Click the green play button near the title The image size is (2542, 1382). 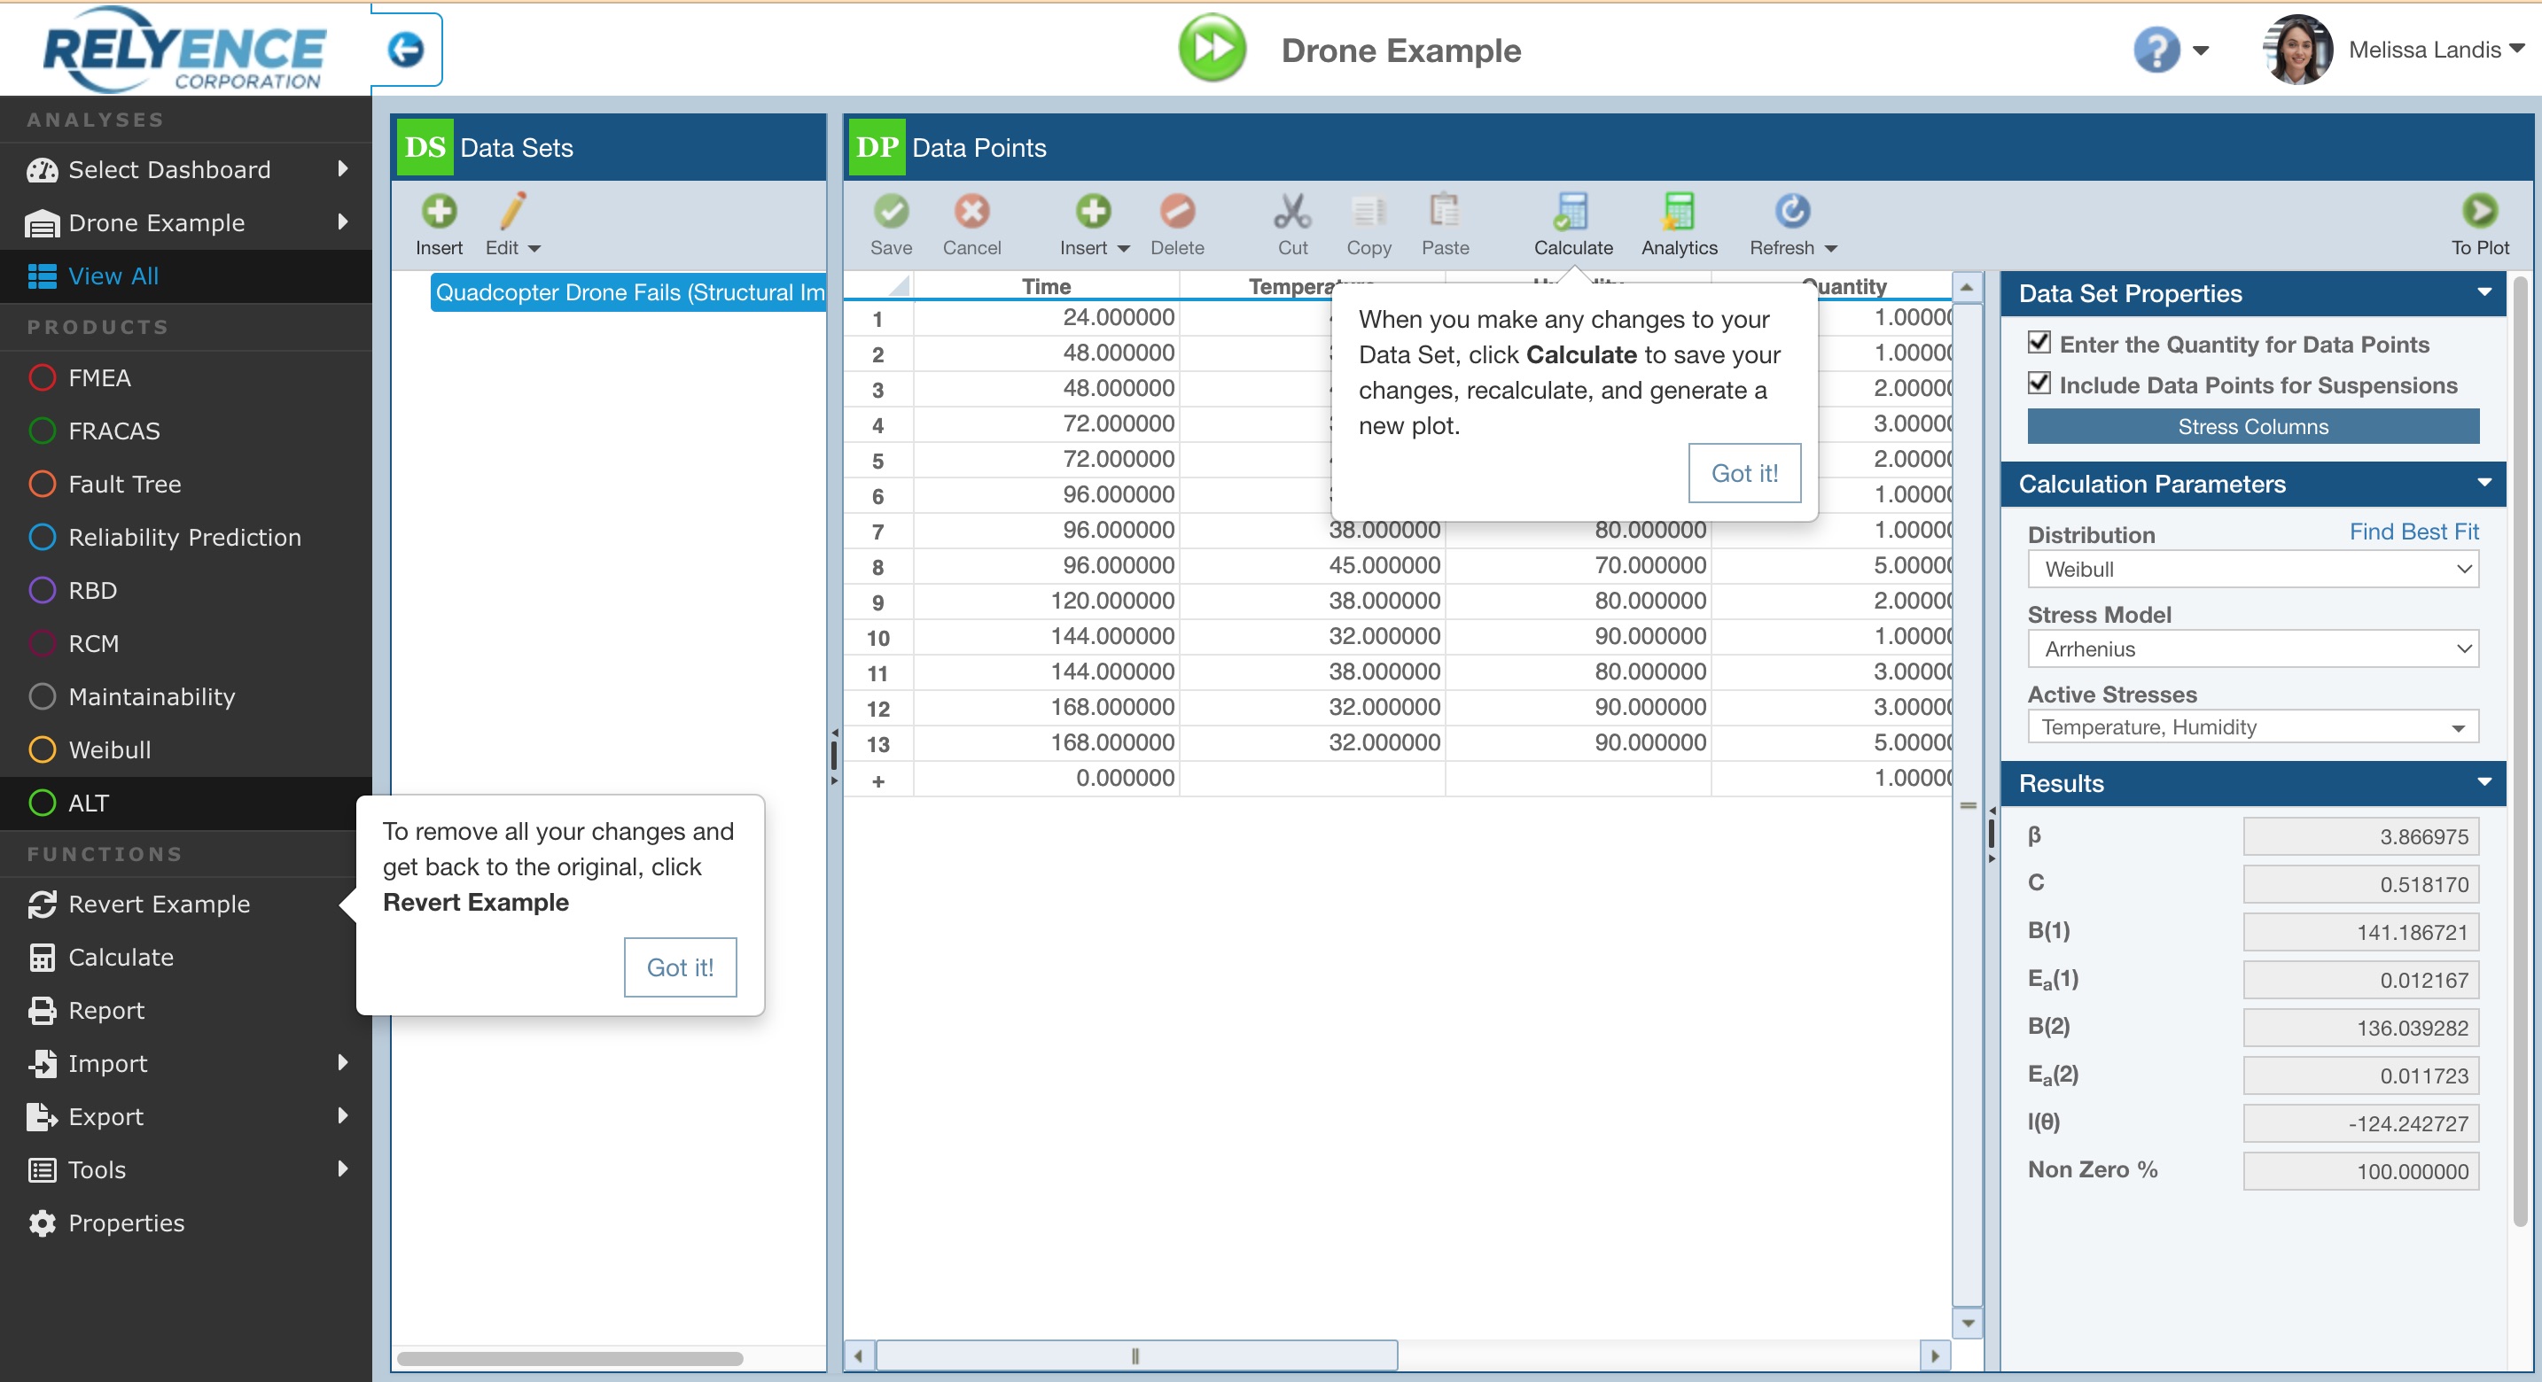point(1213,49)
